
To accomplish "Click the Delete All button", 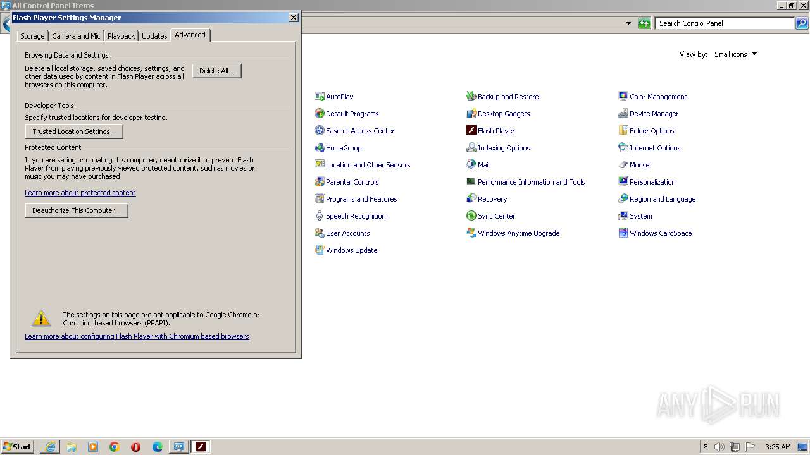I will click(216, 71).
